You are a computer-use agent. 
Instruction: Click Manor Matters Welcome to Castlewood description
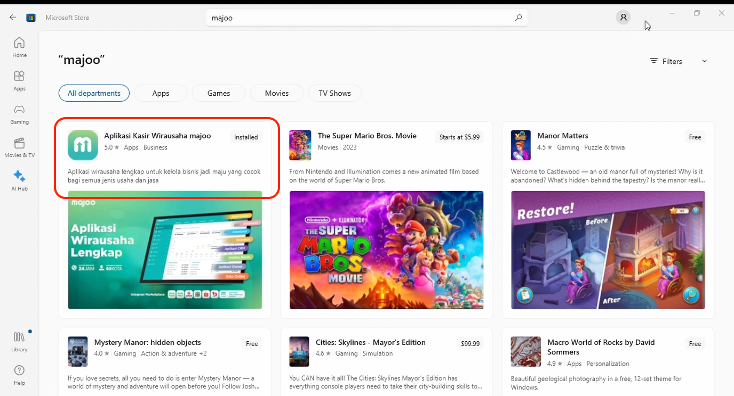click(x=608, y=176)
